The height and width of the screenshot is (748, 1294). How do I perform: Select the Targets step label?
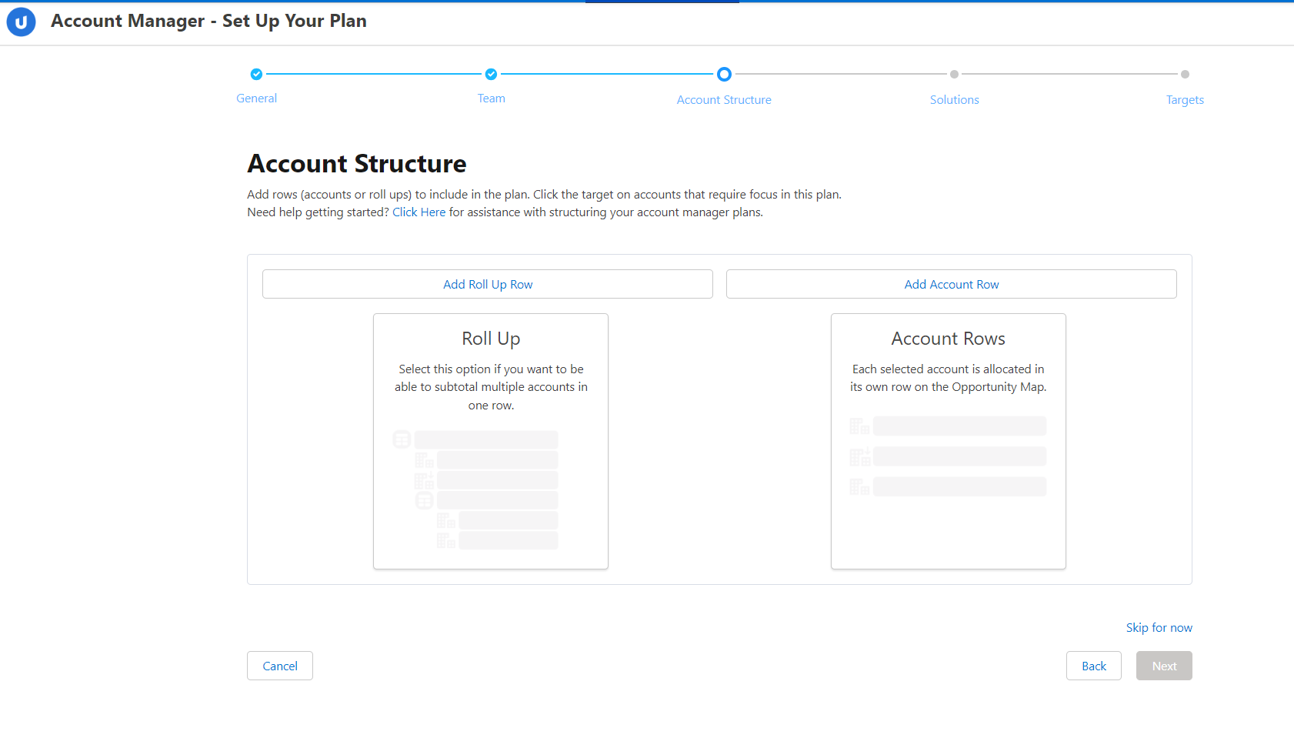tap(1185, 100)
